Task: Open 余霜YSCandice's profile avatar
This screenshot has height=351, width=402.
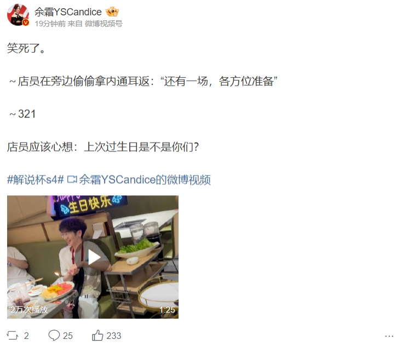Action: click(x=18, y=15)
